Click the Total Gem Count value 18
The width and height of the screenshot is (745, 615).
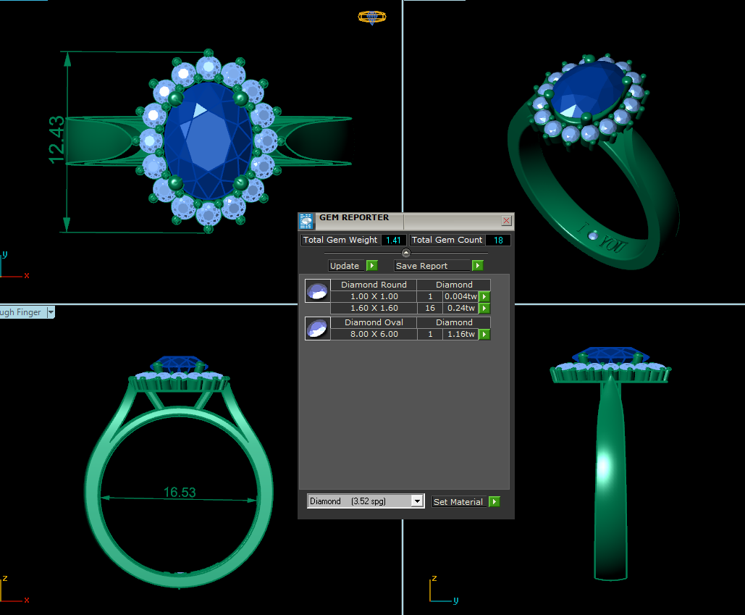pos(498,240)
